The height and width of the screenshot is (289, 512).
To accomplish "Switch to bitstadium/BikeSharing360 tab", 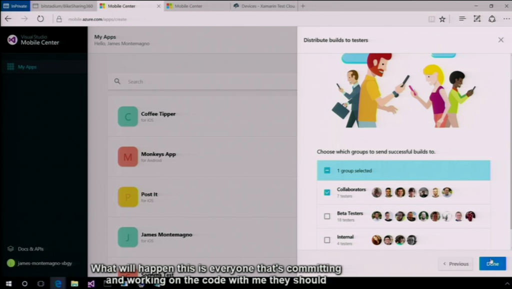I will click(63, 6).
